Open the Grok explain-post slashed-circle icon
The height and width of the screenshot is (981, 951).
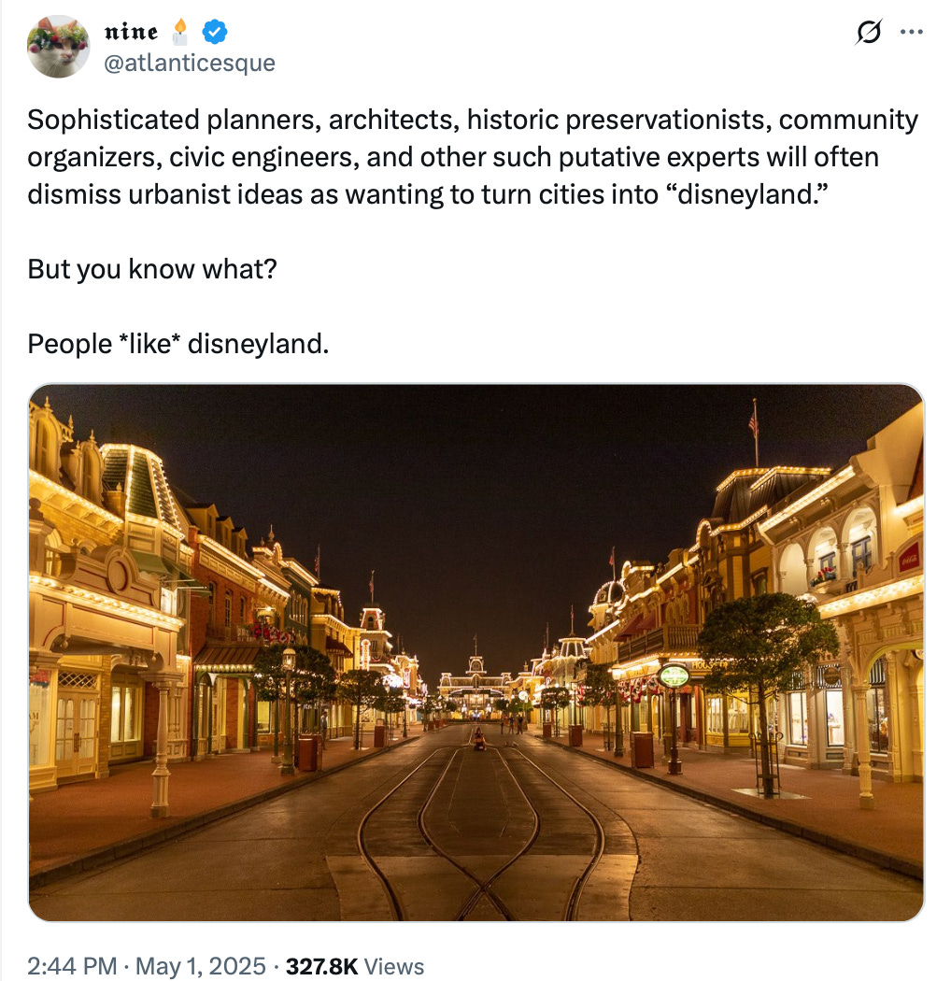[869, 31]
